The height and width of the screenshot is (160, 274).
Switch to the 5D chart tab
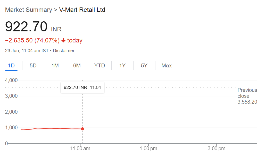point(33,66)
